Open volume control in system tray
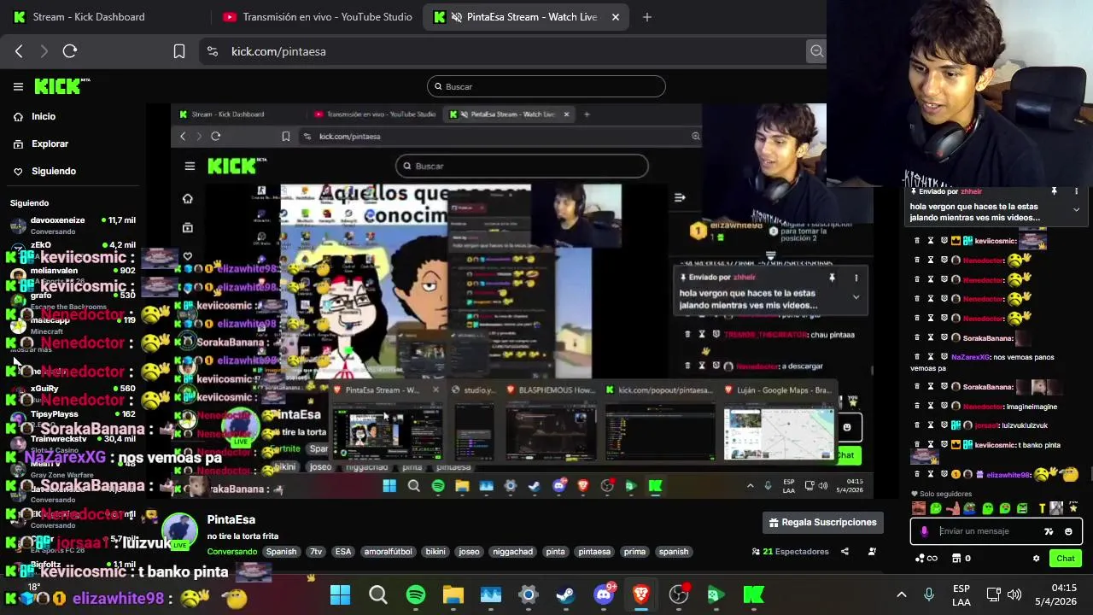This screenshot has width=1093, height=615. (1014, 594)
